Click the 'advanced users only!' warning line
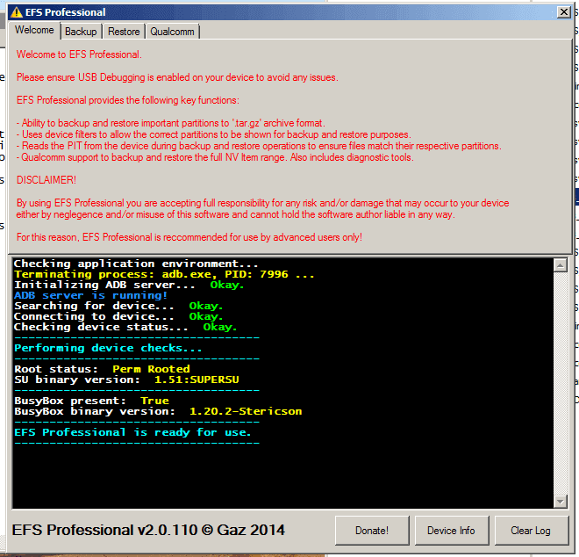This screenshot has height=557, width=579. pyautogui.click(x=189, y=237)
